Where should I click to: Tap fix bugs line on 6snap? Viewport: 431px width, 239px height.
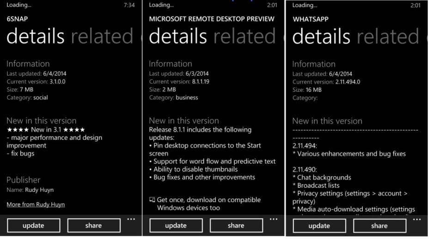(21, 153)
